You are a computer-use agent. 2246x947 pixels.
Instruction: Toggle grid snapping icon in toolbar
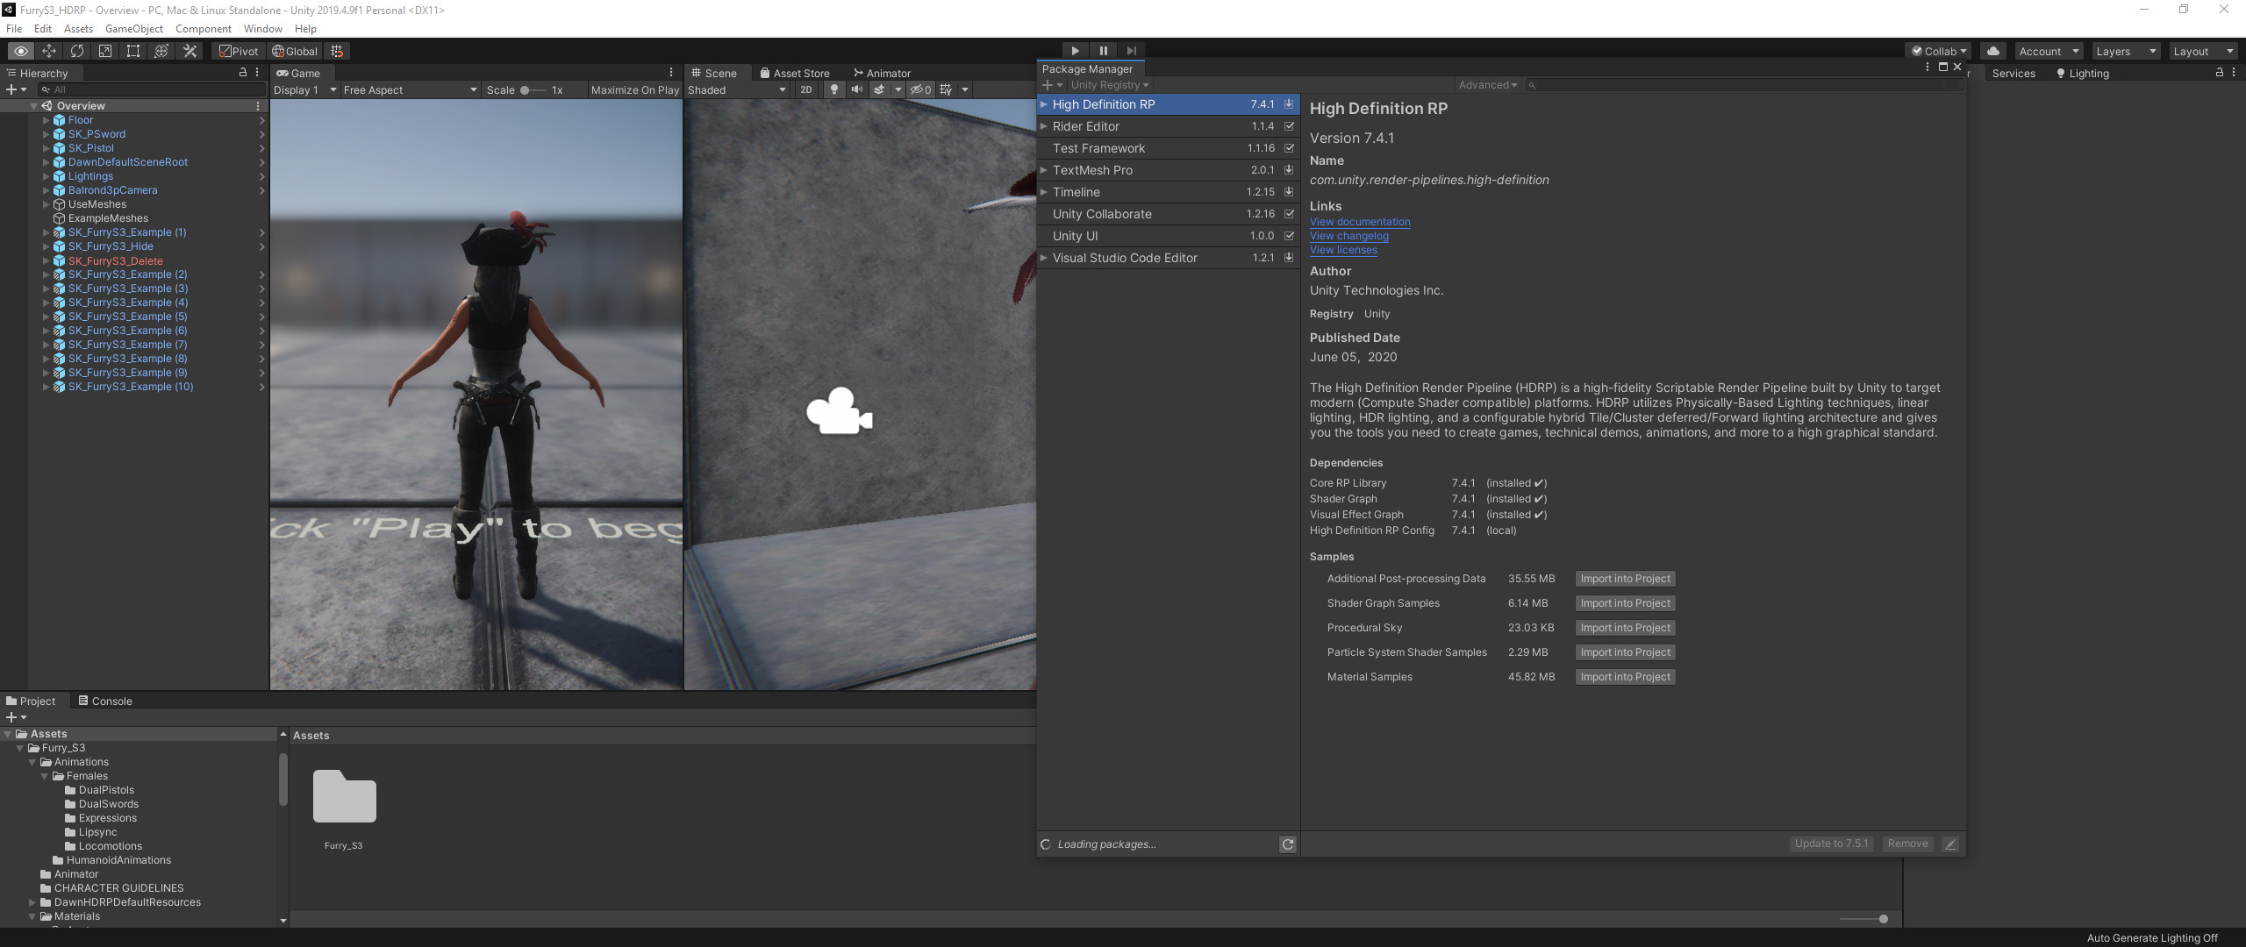[337, 51]
